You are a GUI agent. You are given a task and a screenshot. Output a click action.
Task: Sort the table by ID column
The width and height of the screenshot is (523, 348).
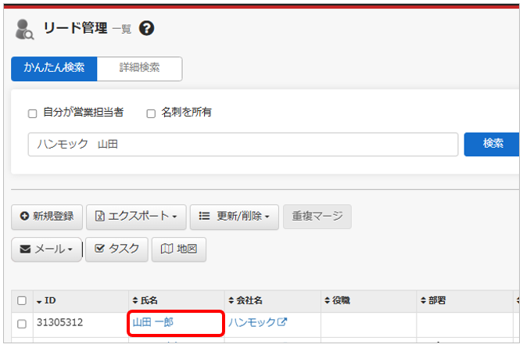46,300
